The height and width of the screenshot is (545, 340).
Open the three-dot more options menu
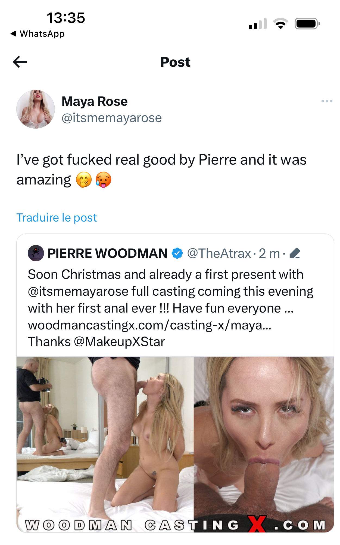[x=326, y=101]
